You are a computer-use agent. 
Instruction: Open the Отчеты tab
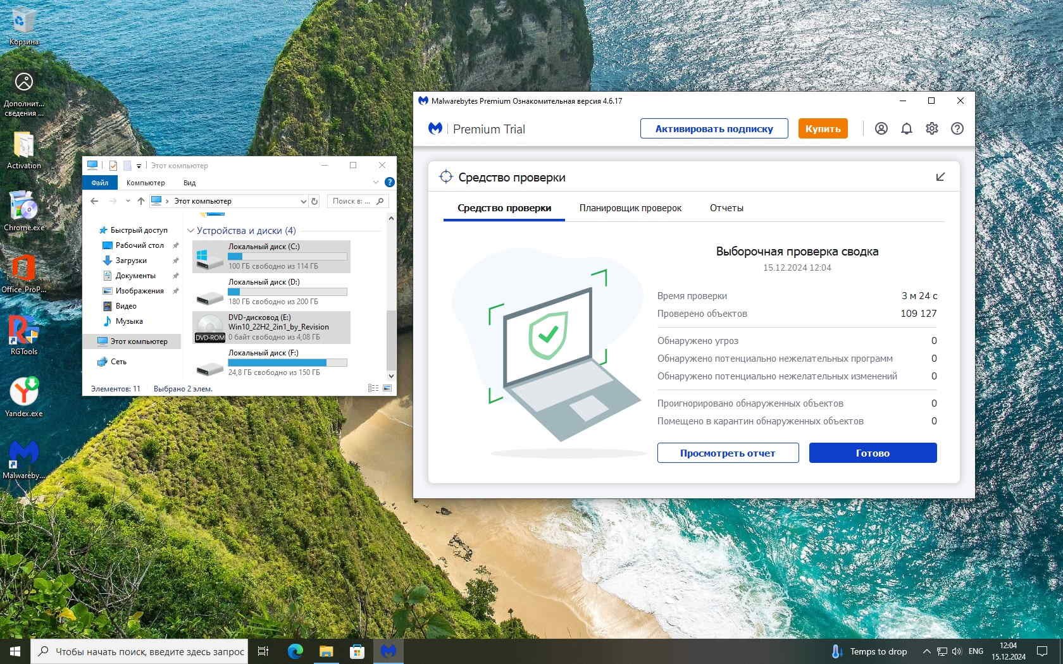click(x=726, y=208)
